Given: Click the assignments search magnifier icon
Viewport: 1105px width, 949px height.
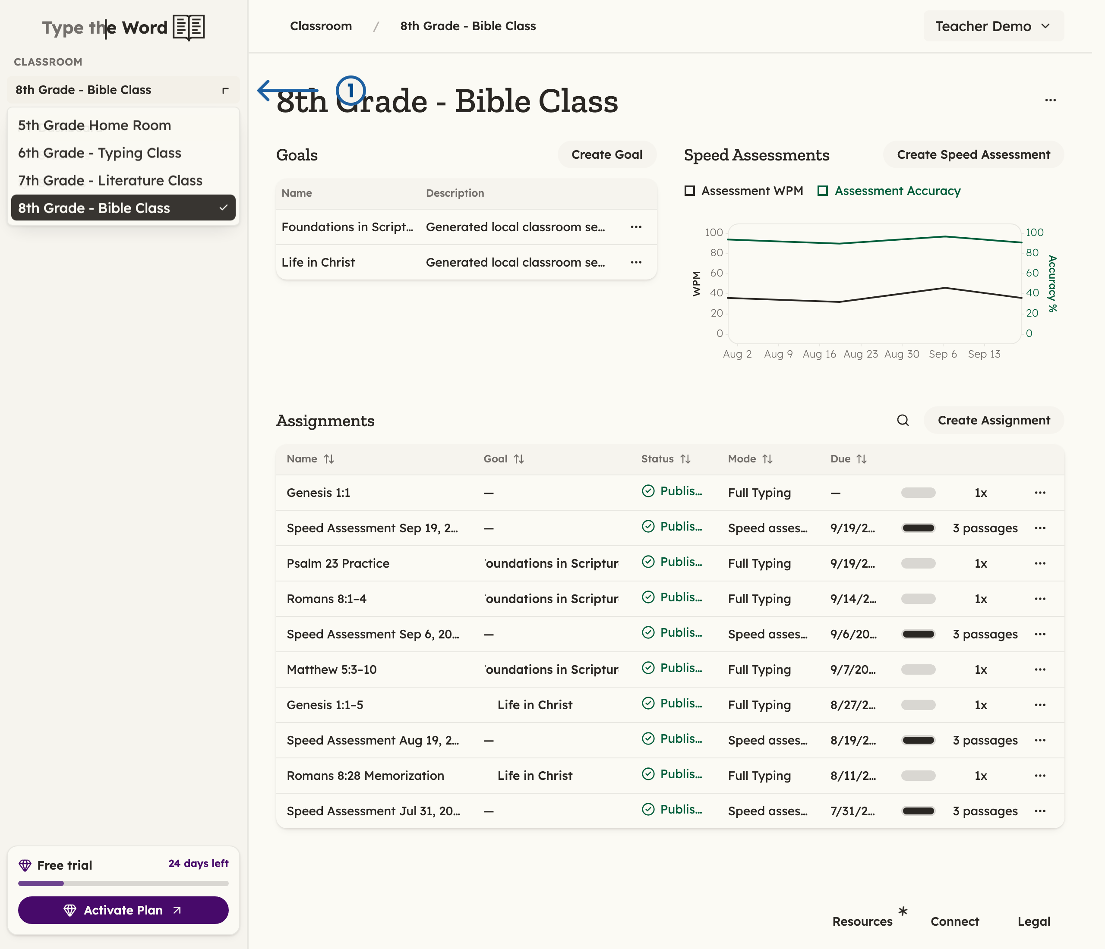Looking at the screenshot, I should click(903, 421).
